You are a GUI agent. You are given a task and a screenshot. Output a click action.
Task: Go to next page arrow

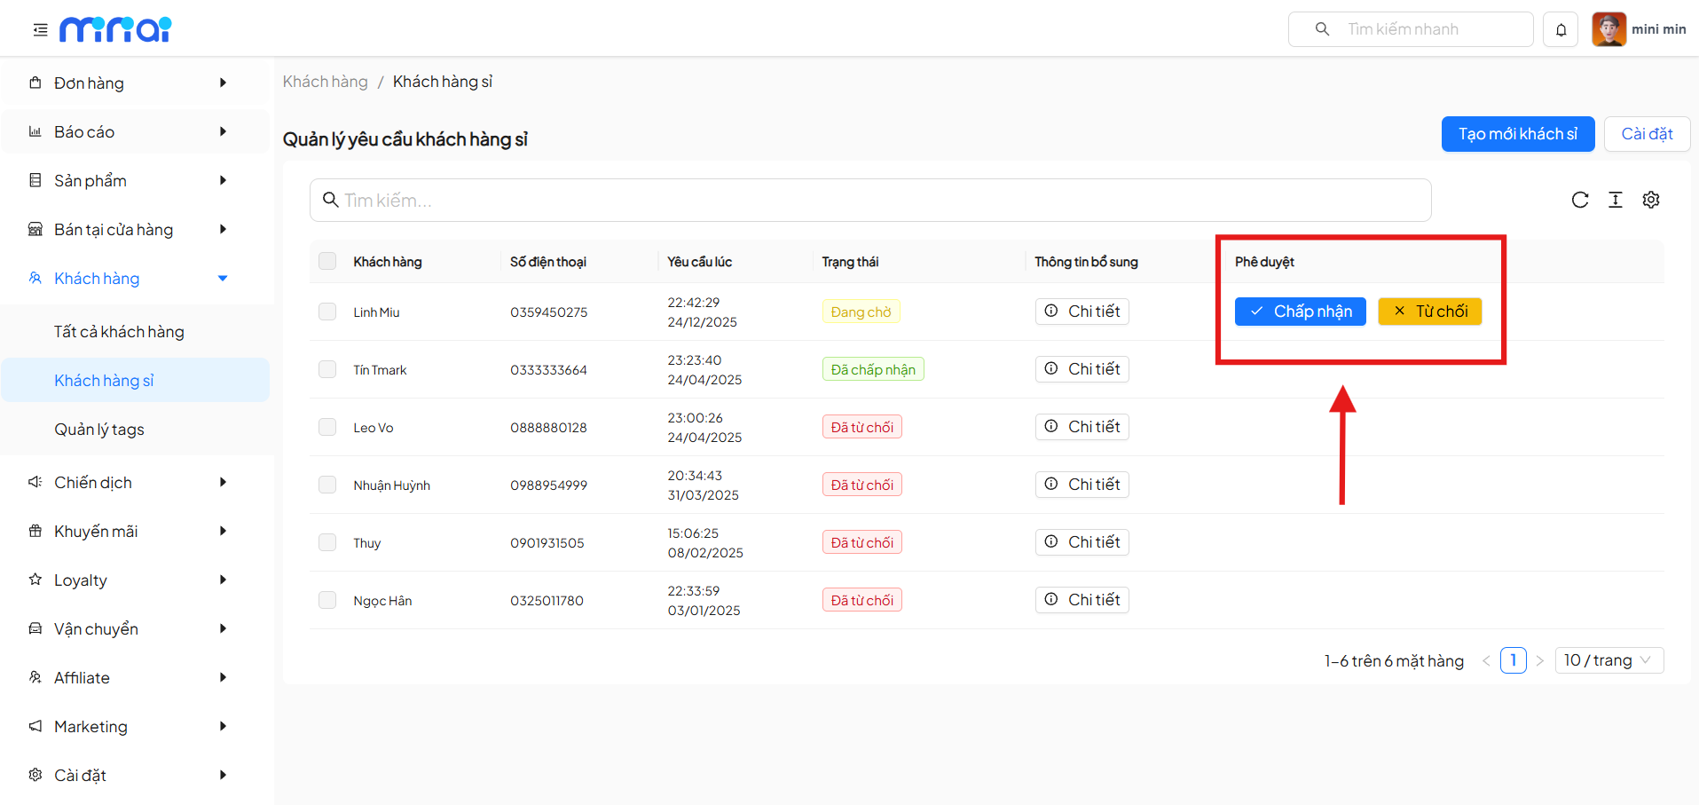click(1540, 660)
